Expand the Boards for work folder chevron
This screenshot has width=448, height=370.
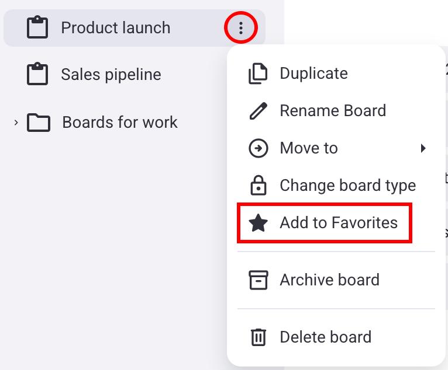16,123
